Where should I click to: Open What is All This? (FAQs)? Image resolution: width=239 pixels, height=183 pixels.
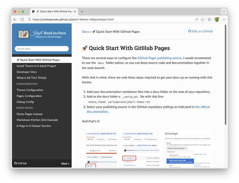[31, 78]
